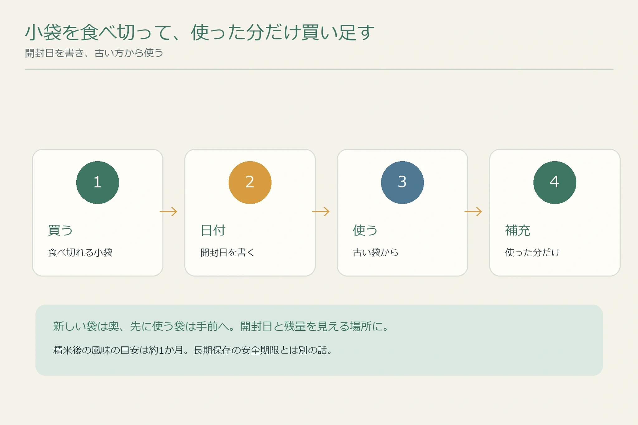Click the green circle numbered 1
This screenshot has width=638, height=425.
coord(98,182)
